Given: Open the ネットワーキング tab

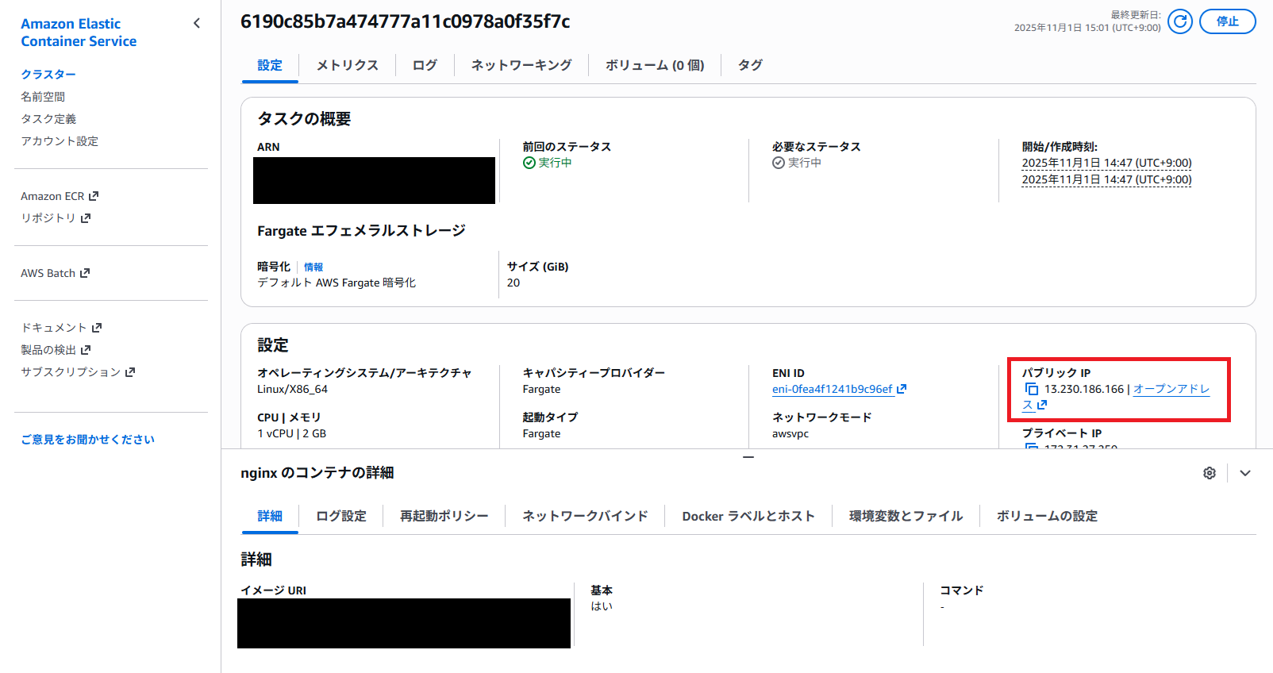Looking at the screenshot, I should 521,65.
